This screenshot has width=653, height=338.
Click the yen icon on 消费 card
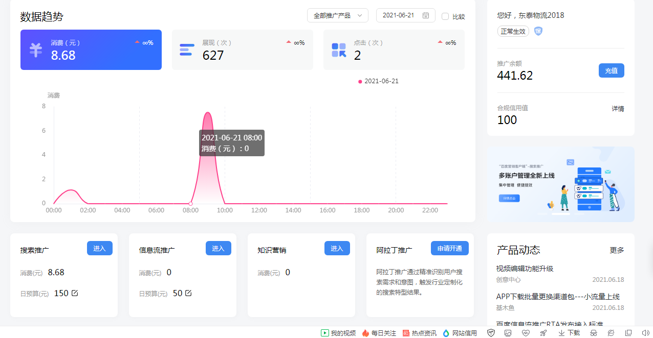coord(35,50)
